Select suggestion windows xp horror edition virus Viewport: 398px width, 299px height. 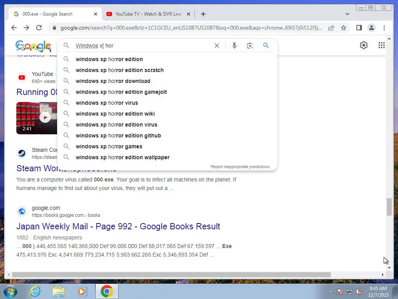(x=167, y=125)
